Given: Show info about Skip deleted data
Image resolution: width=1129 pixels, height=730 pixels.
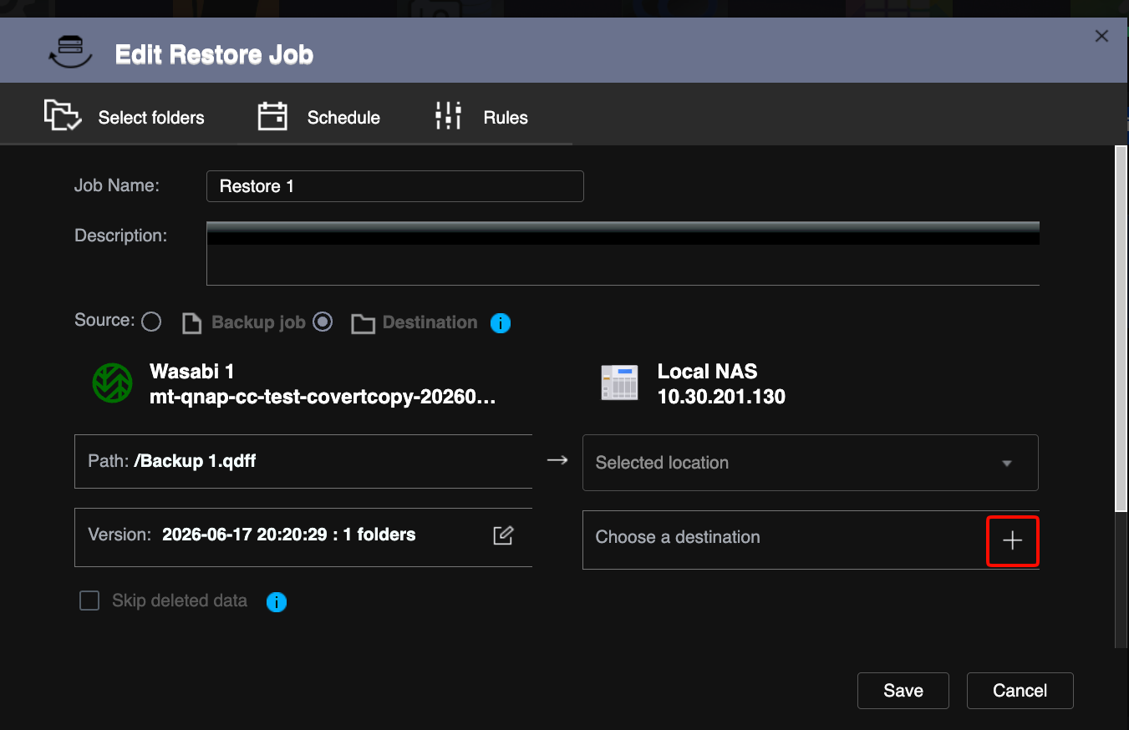Looking at the screenshot, I should (x=277, y=602).
